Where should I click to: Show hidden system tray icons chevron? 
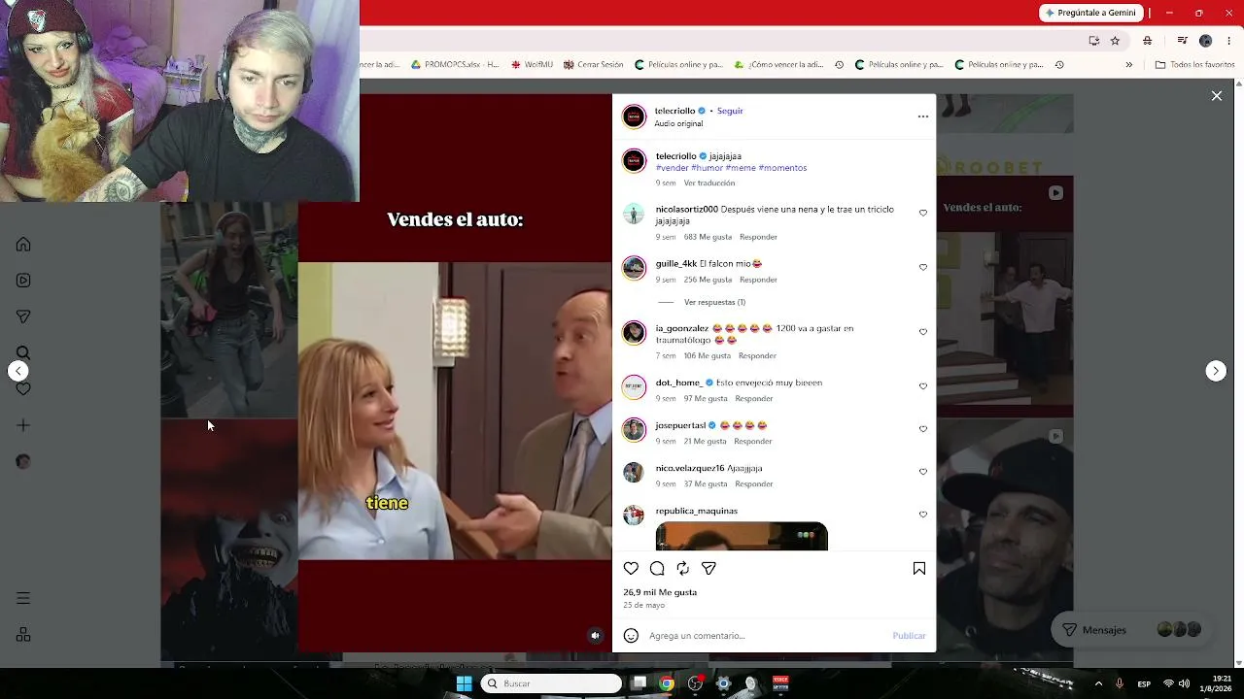coord(1099,683)
